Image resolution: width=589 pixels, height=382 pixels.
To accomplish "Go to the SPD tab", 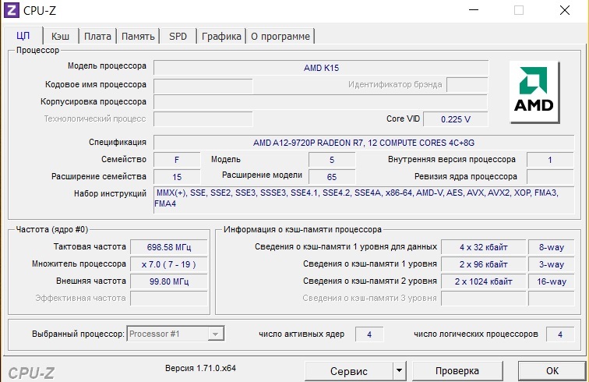I will click(x=178, y=36).
